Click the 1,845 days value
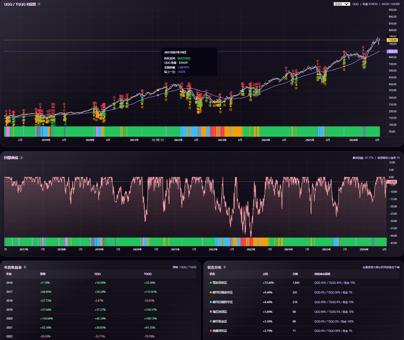The height and width of the screenshot is (340, 404). [296, 283]
